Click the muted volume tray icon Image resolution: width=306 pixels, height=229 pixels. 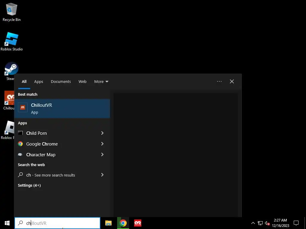click(x=267, y=223)
